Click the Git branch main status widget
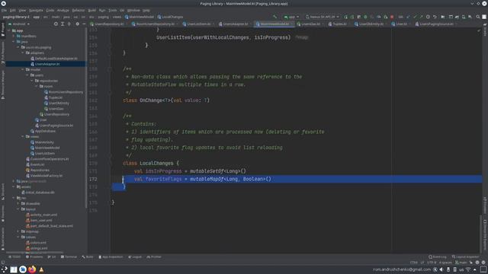This screenshot has width=488, height=274. point(461,263)
